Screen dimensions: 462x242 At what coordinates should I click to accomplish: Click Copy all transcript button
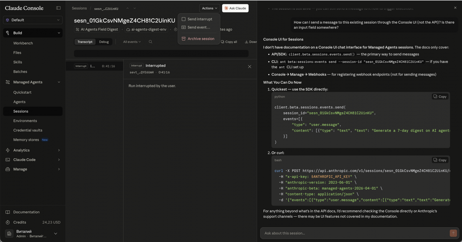point(229,42)
